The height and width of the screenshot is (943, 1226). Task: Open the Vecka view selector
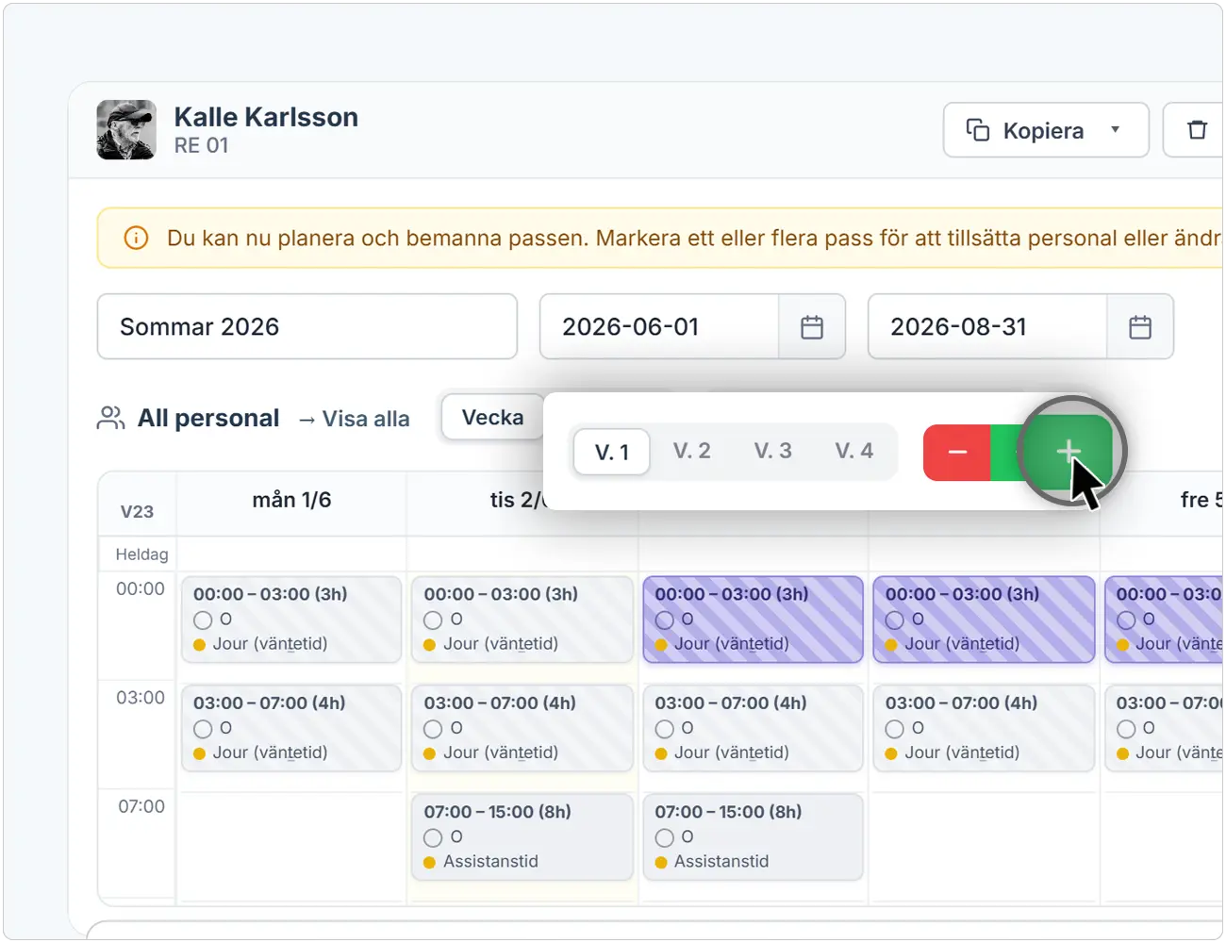point(492,417)
